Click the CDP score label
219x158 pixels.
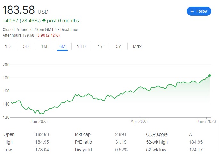(x=157, y=134)
